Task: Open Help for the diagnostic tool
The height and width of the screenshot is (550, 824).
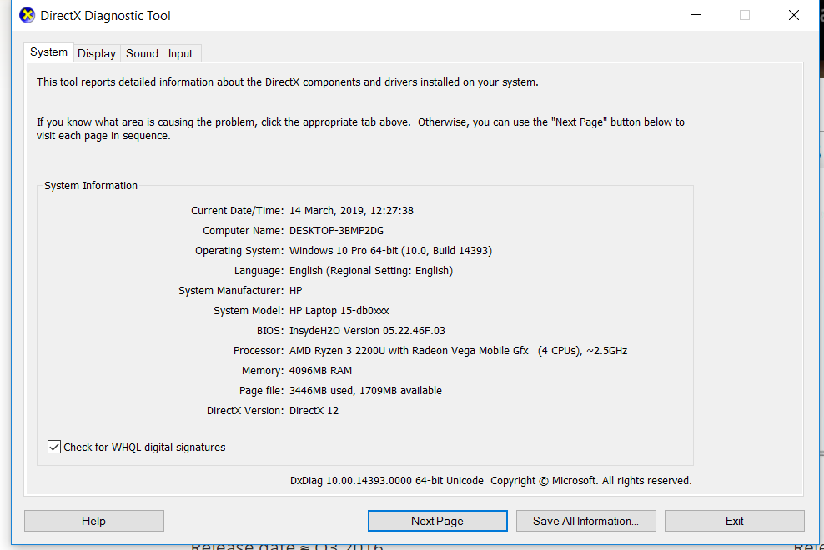Action: [x=94, y=521]
